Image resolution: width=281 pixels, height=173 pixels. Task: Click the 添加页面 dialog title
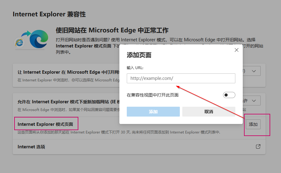tap(139, 55)
